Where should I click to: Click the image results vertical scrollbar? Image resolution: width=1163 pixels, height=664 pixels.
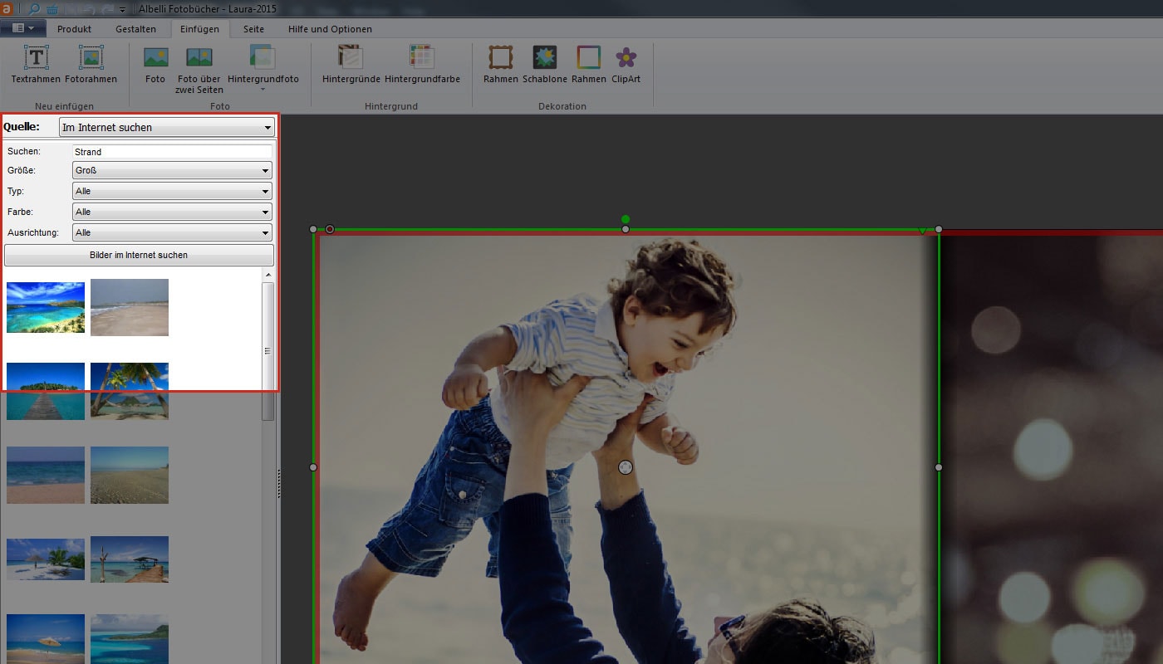pos(267,349)
